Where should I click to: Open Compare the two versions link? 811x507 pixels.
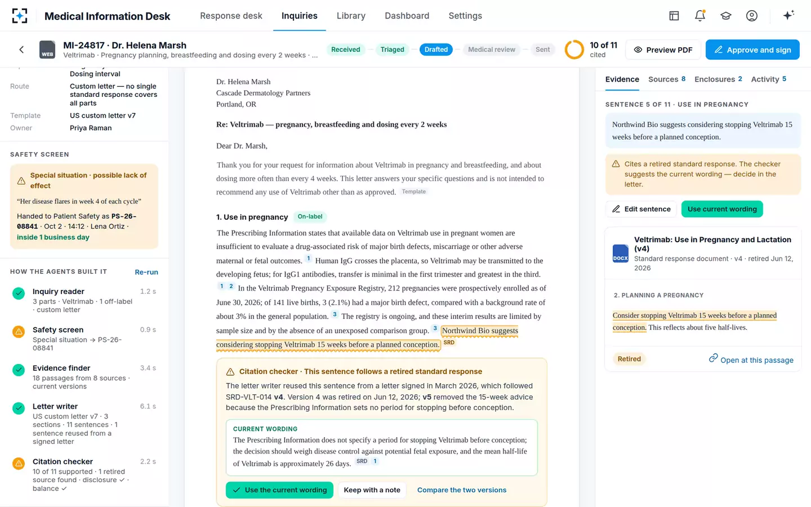[462, 490]
